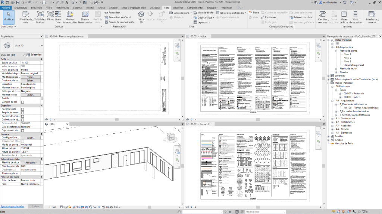Viewport: 382px width, 214px height.
Task: Enable the Recortar vista checkbox
Action: click(x=22, y=109)
